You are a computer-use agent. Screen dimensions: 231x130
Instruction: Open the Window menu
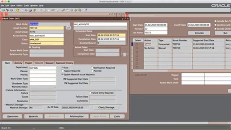(x=34, y=6)
